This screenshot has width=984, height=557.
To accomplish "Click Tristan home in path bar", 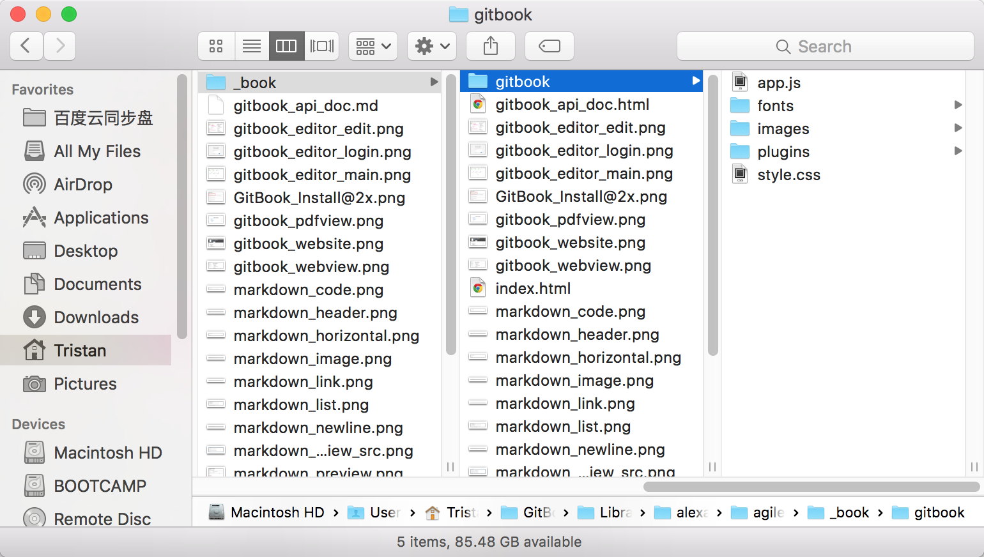I will pyautogui.click(x=451, y=512).
